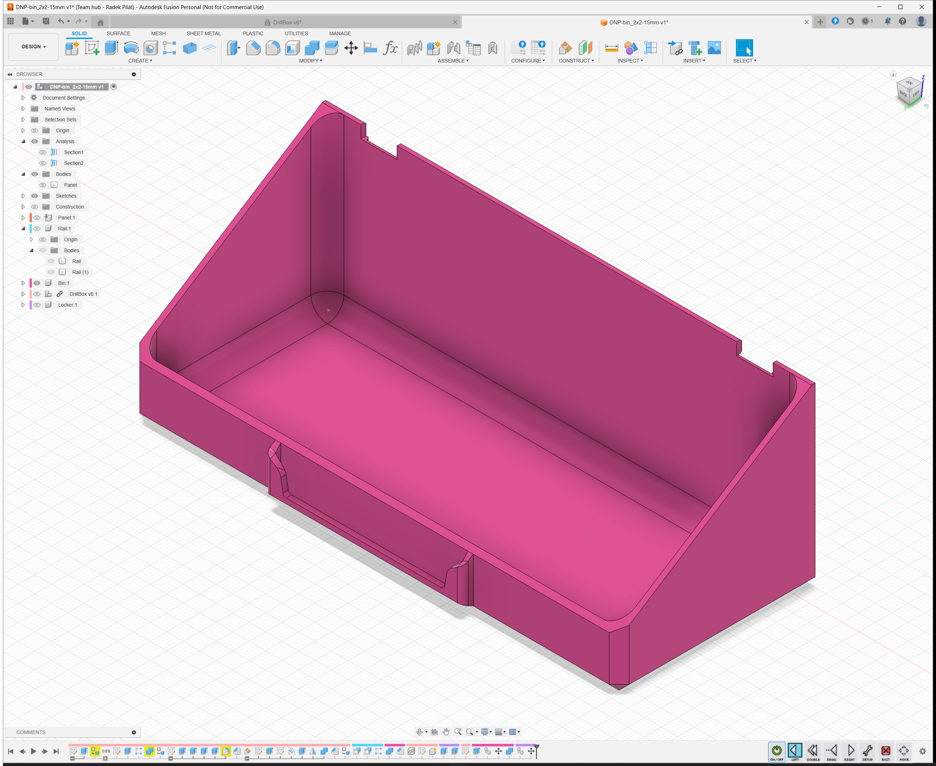Open the Help question mark icon
936x766 pixels.
(903, 21)
